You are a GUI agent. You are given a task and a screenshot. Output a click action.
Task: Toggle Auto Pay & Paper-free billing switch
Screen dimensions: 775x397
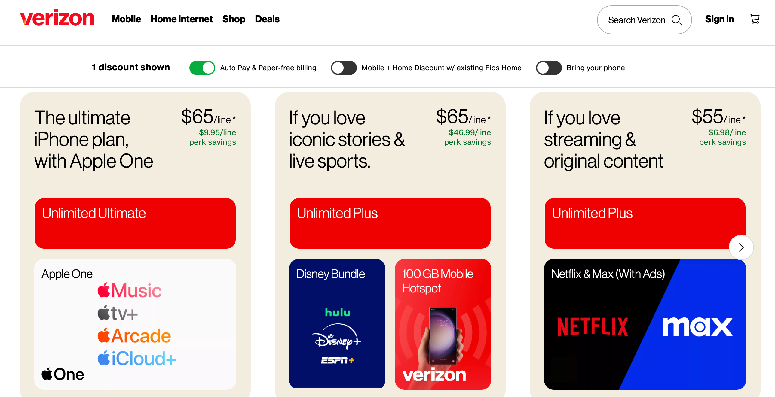tap(202, 67)
